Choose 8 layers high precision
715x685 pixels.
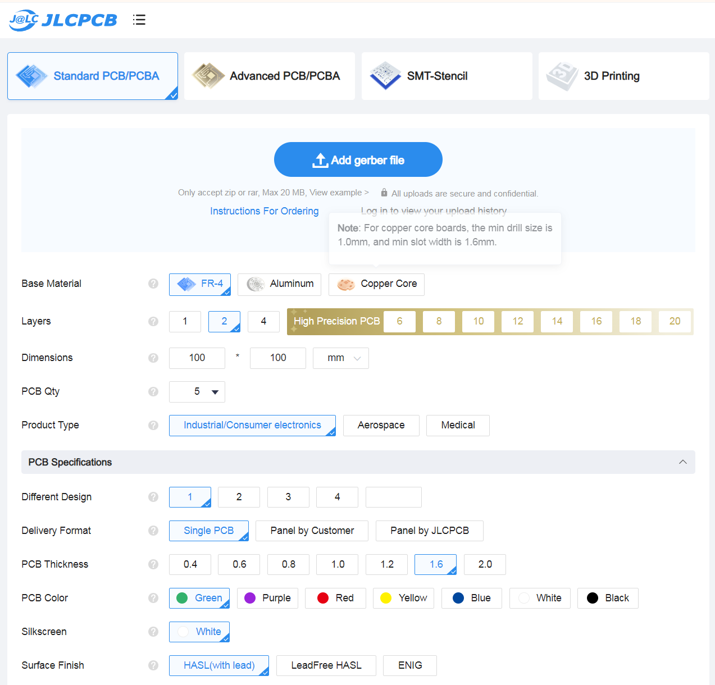(x=439, y=322)
